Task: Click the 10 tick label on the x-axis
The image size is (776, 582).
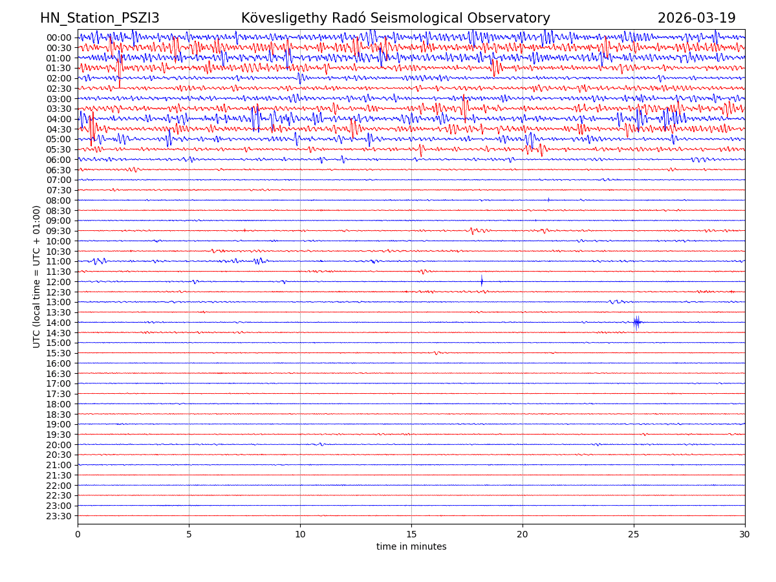Action: (300, 535)
